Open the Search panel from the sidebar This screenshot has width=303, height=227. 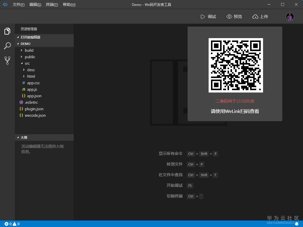7,46
